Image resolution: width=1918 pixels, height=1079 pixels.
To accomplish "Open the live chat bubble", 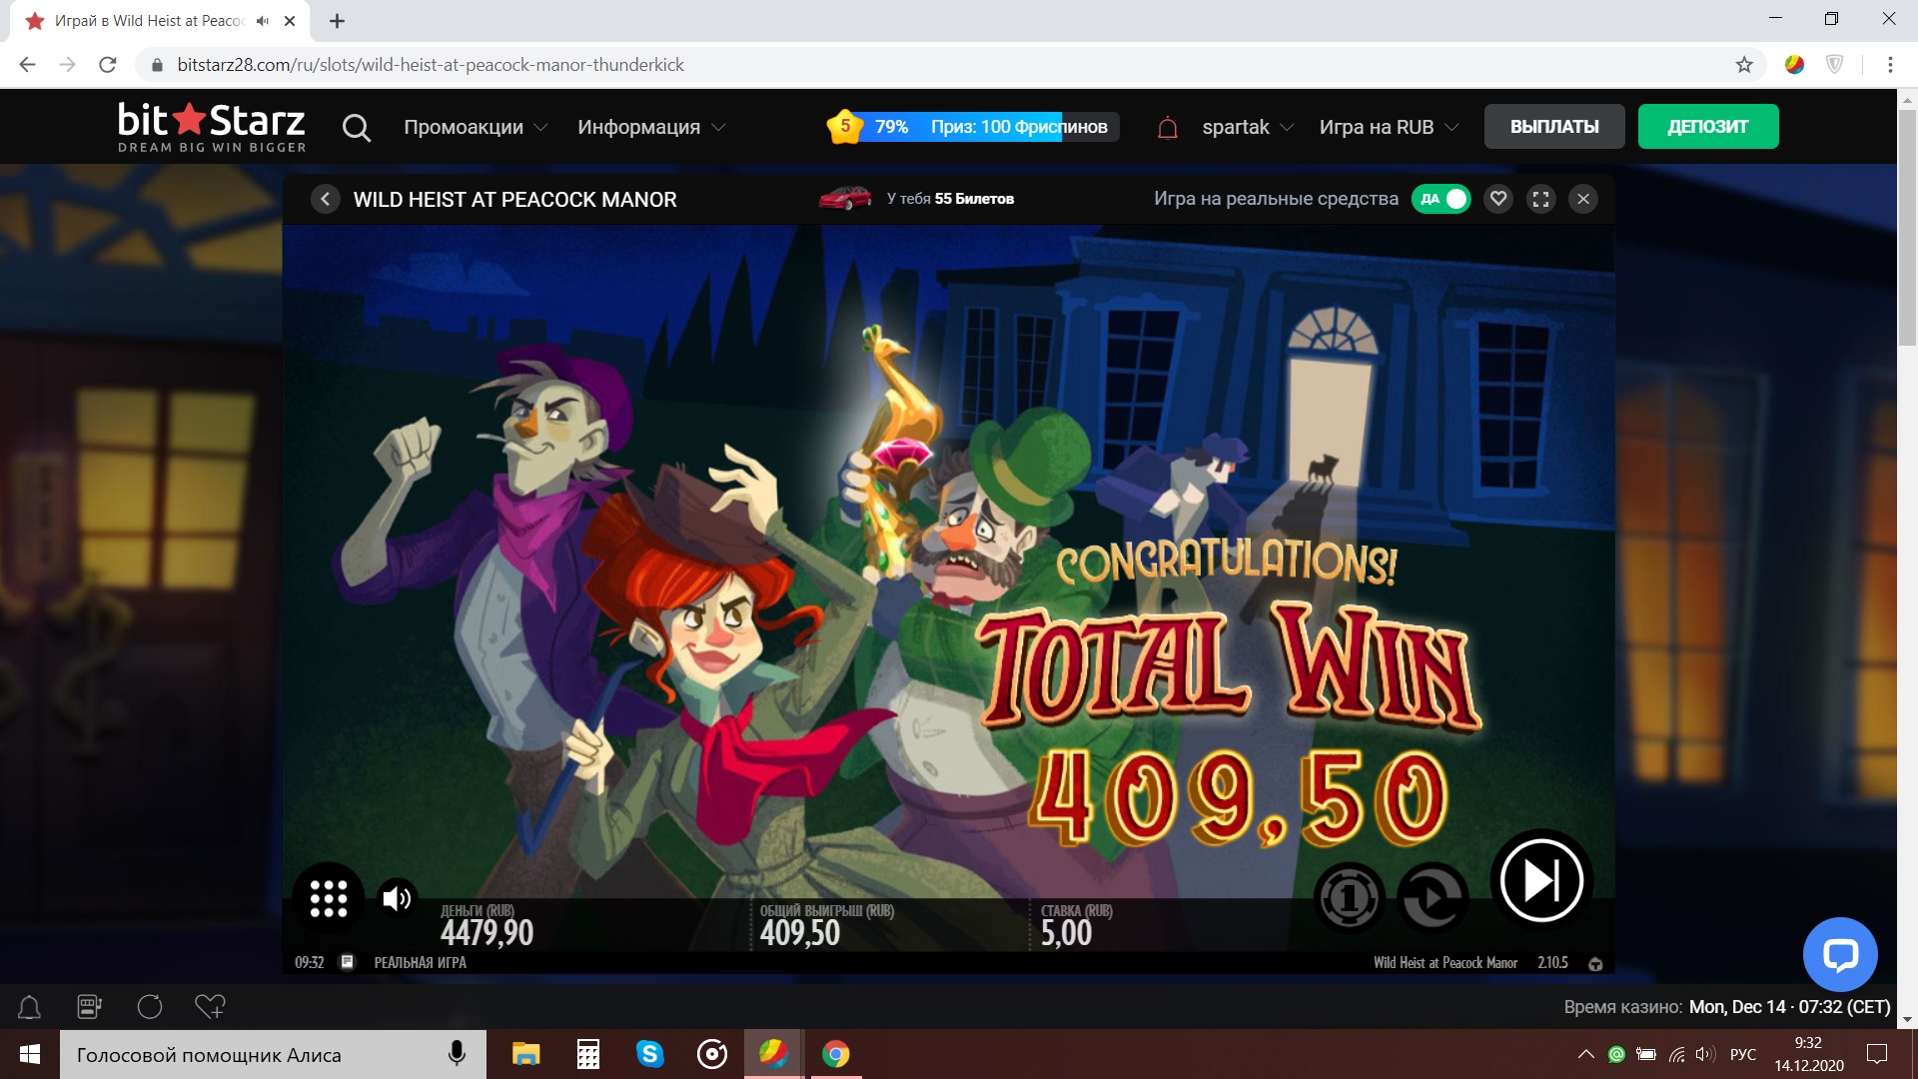I will pyautogui.click(x=1840, y=954).
